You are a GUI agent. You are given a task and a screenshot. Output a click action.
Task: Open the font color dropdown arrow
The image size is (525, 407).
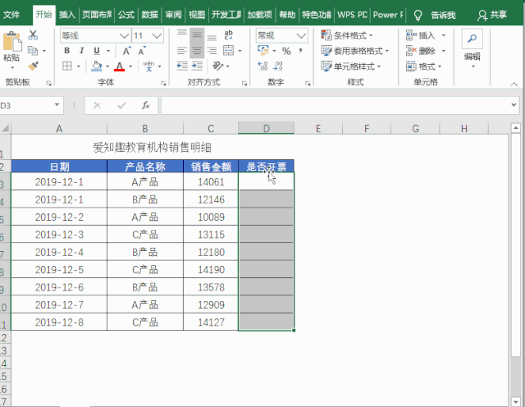click(x=130, y=66)
